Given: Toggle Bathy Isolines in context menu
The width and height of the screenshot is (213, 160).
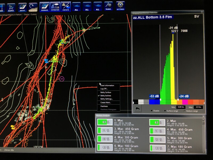Looking at the screenshot, I should pyautogui.click(x=106, y=95).
